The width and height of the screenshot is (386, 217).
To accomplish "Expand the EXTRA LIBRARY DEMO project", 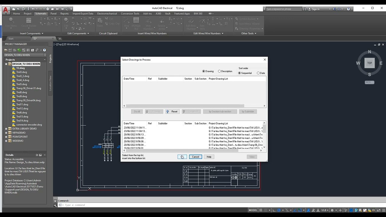I will point(6,129).
